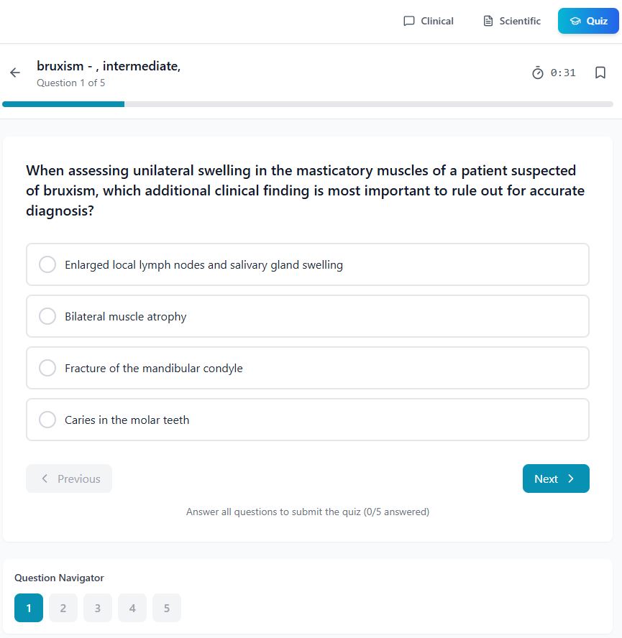Image resolution: width=622 pixels, height=638 pixels.
Task: Click the back arrow icon
Action: coord(15,73)
